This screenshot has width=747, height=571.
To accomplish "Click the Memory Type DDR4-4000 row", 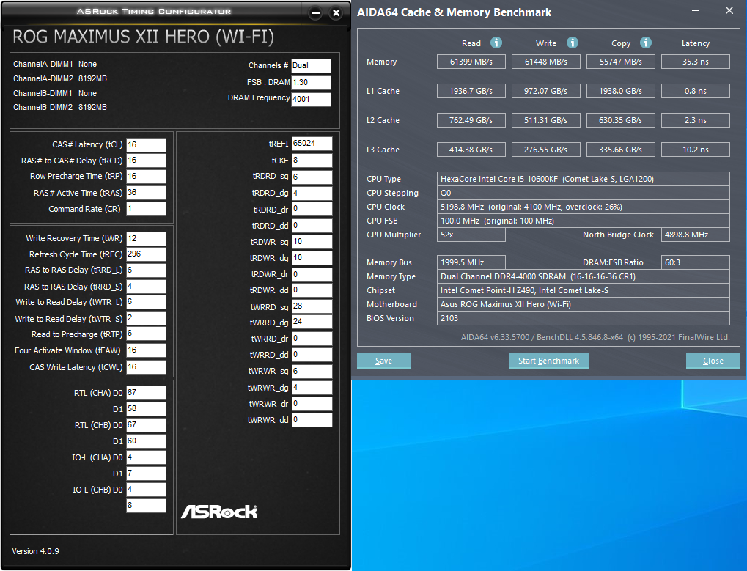I will 583,276.
